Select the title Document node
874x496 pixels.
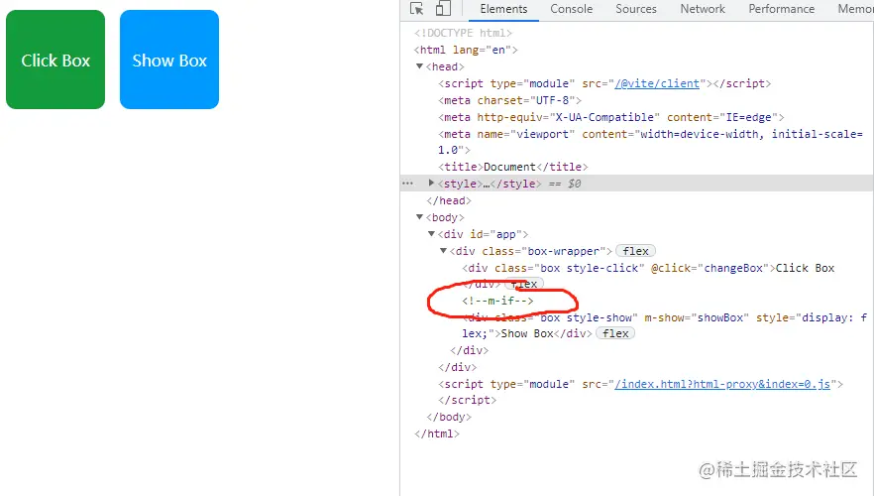pyautogui.click(x=513, y=167)
